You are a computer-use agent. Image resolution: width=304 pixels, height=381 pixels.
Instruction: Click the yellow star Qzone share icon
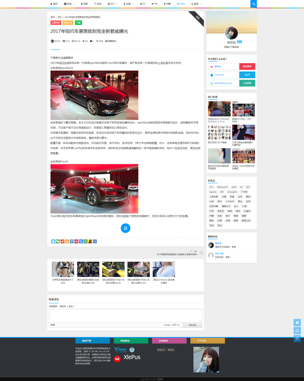pos(67,241)
